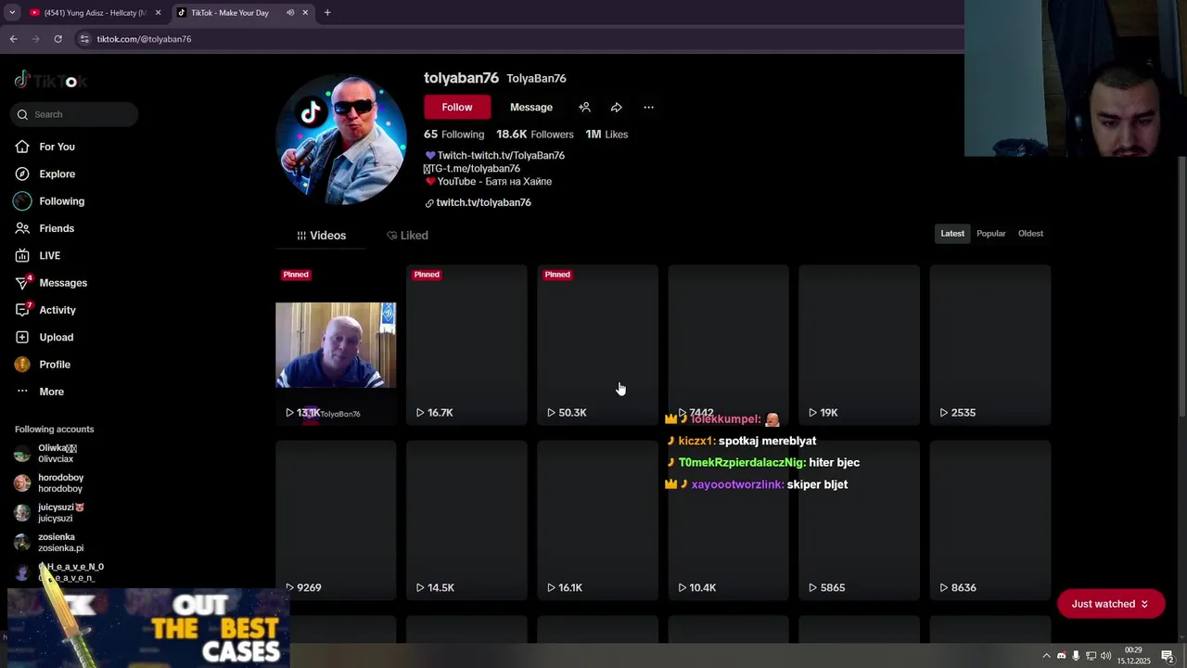Open the video with 14.5K views
The width and height of the screenshot is (1187, 668).
(x=466, y=520)
